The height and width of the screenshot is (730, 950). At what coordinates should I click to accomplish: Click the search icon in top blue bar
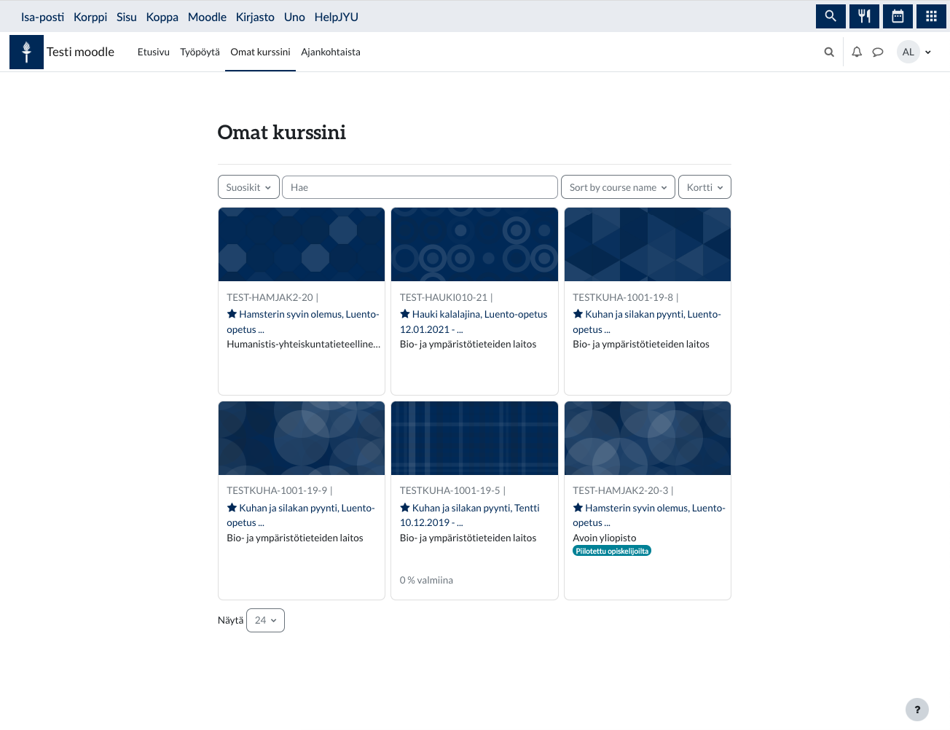click(831, 16)
